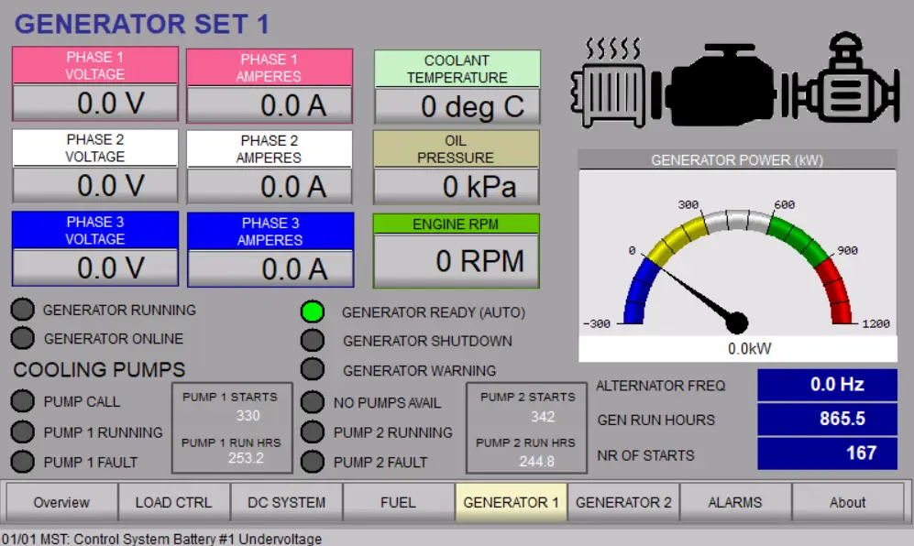914x546 pixels.
Task: Go to the FUEL tab
Action: [x=398, y=502]
